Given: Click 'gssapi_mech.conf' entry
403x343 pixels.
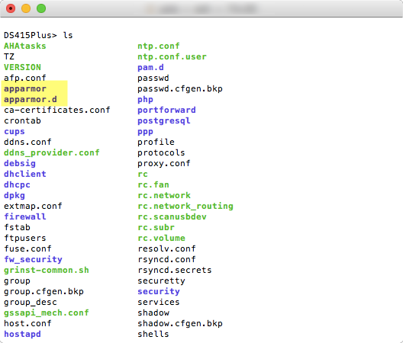Looking at the screenshot, I should (47, 313).
